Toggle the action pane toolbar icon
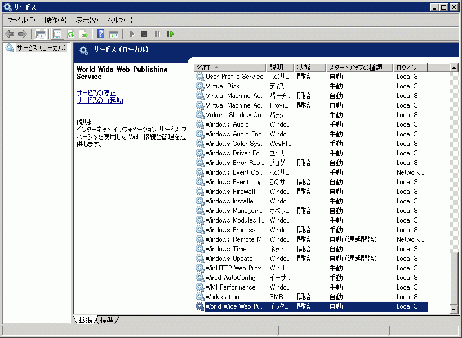 click(x=114, y=34)
